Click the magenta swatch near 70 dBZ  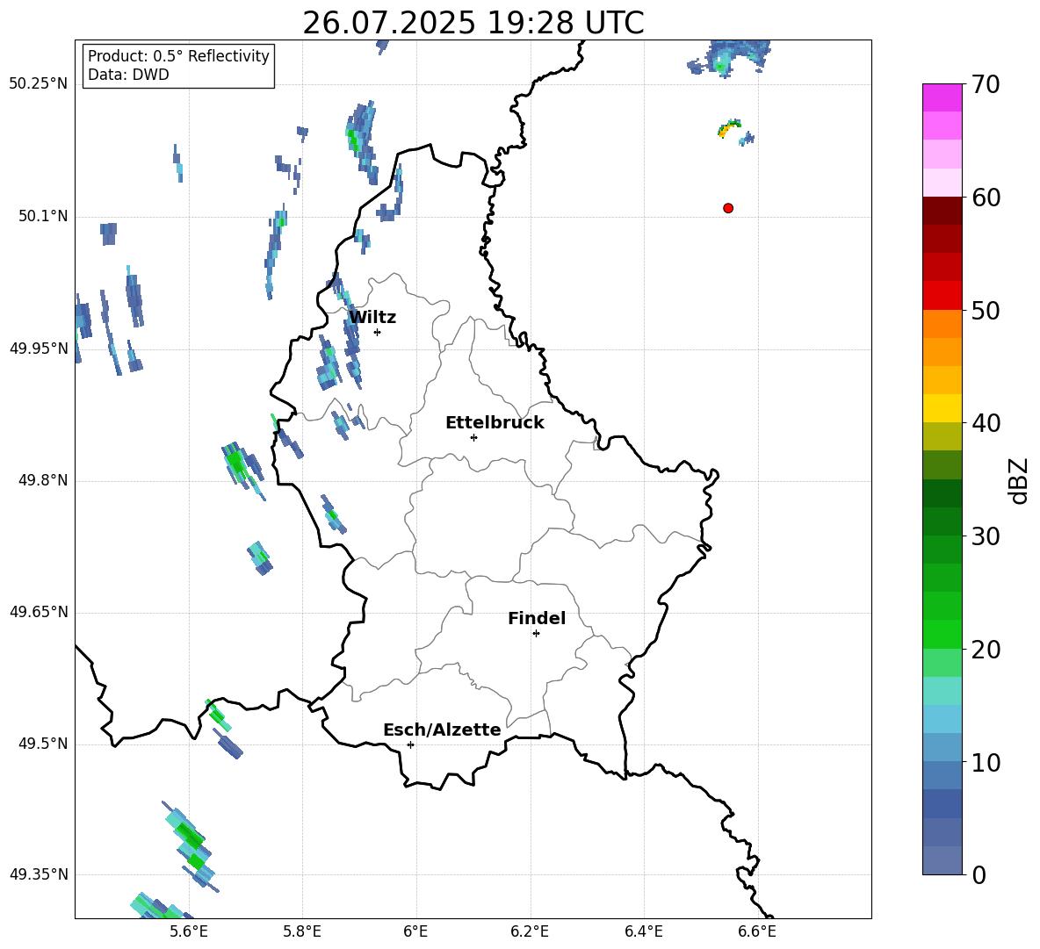point(942,97)
